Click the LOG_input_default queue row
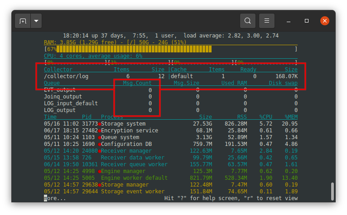 171,103
